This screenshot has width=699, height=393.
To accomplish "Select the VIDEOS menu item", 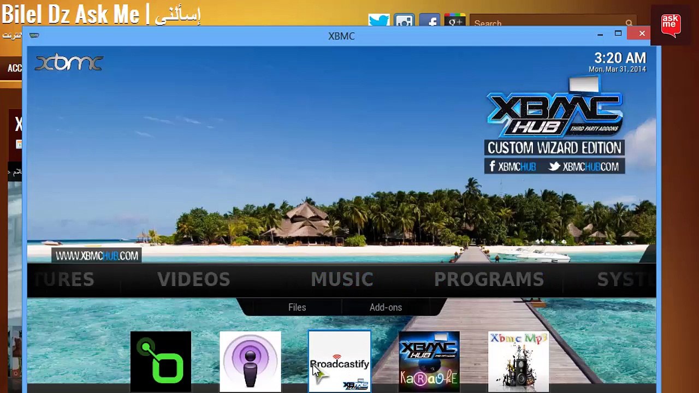I will pyautogui.click(x=194, y=279).
